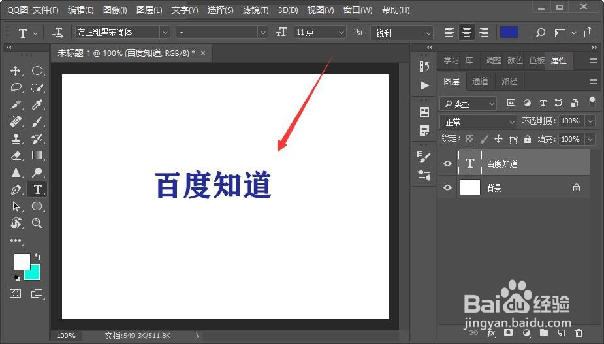Open the 图层(L) menu
This screenshot has height=344, width=604.
(149, 10)
